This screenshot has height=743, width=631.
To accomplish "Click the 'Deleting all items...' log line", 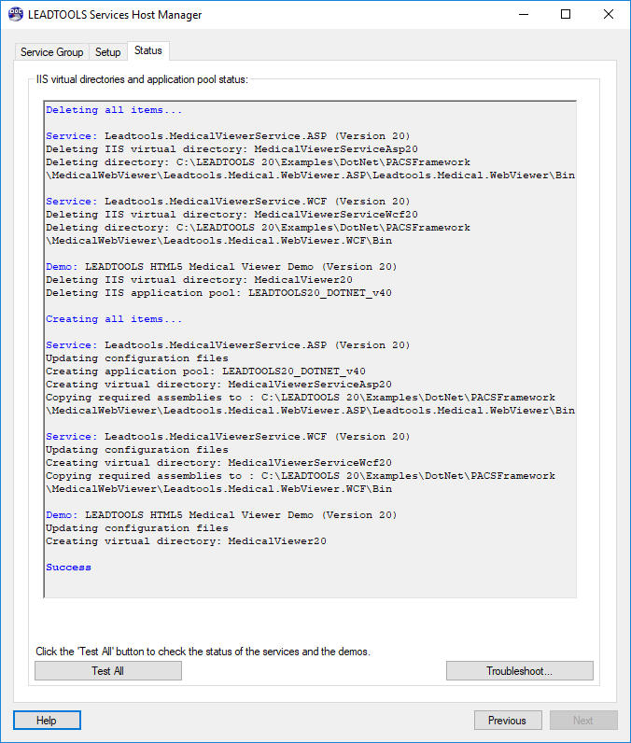I will 114,110.
